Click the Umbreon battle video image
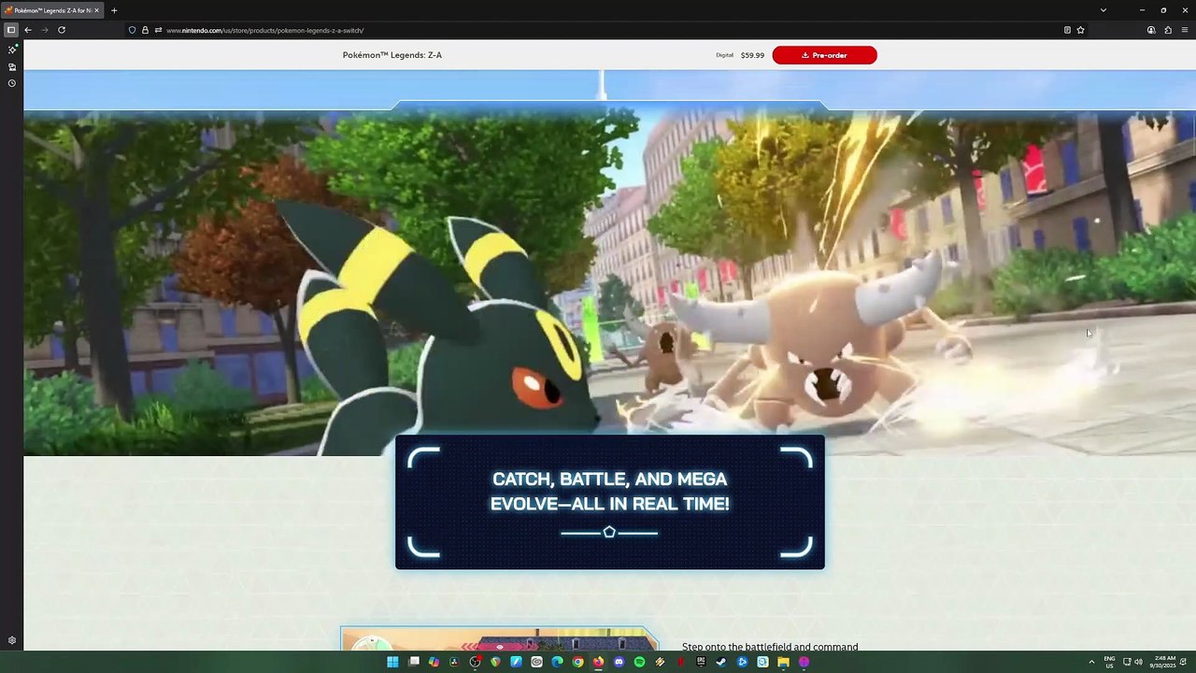The height and width of the screenshot is (673, 1196). coord(609,283)
